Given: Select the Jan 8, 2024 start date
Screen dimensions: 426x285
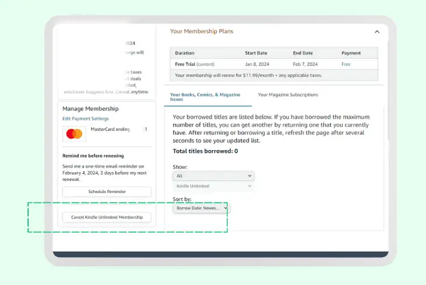Looking at the screenshot, I should pos(257,64).
